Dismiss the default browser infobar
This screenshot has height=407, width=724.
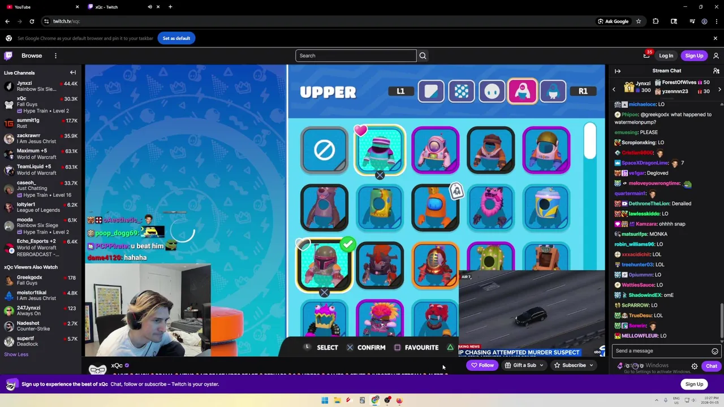pyautogui.click(x=715, y=38)
